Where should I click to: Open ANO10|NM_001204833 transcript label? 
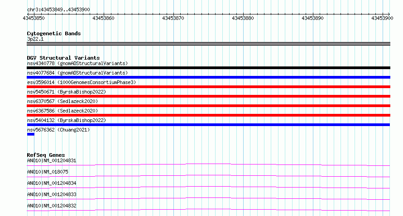[x=52, y=194]
